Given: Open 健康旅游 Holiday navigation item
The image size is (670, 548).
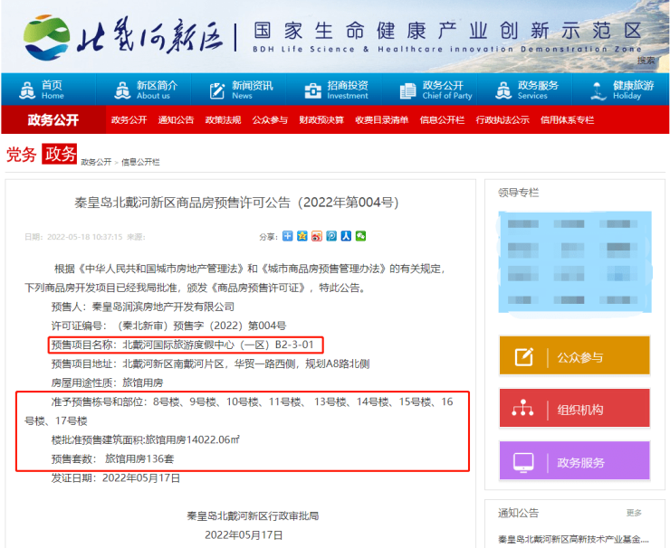Looking at the screenshot, I should click(622, 90).
